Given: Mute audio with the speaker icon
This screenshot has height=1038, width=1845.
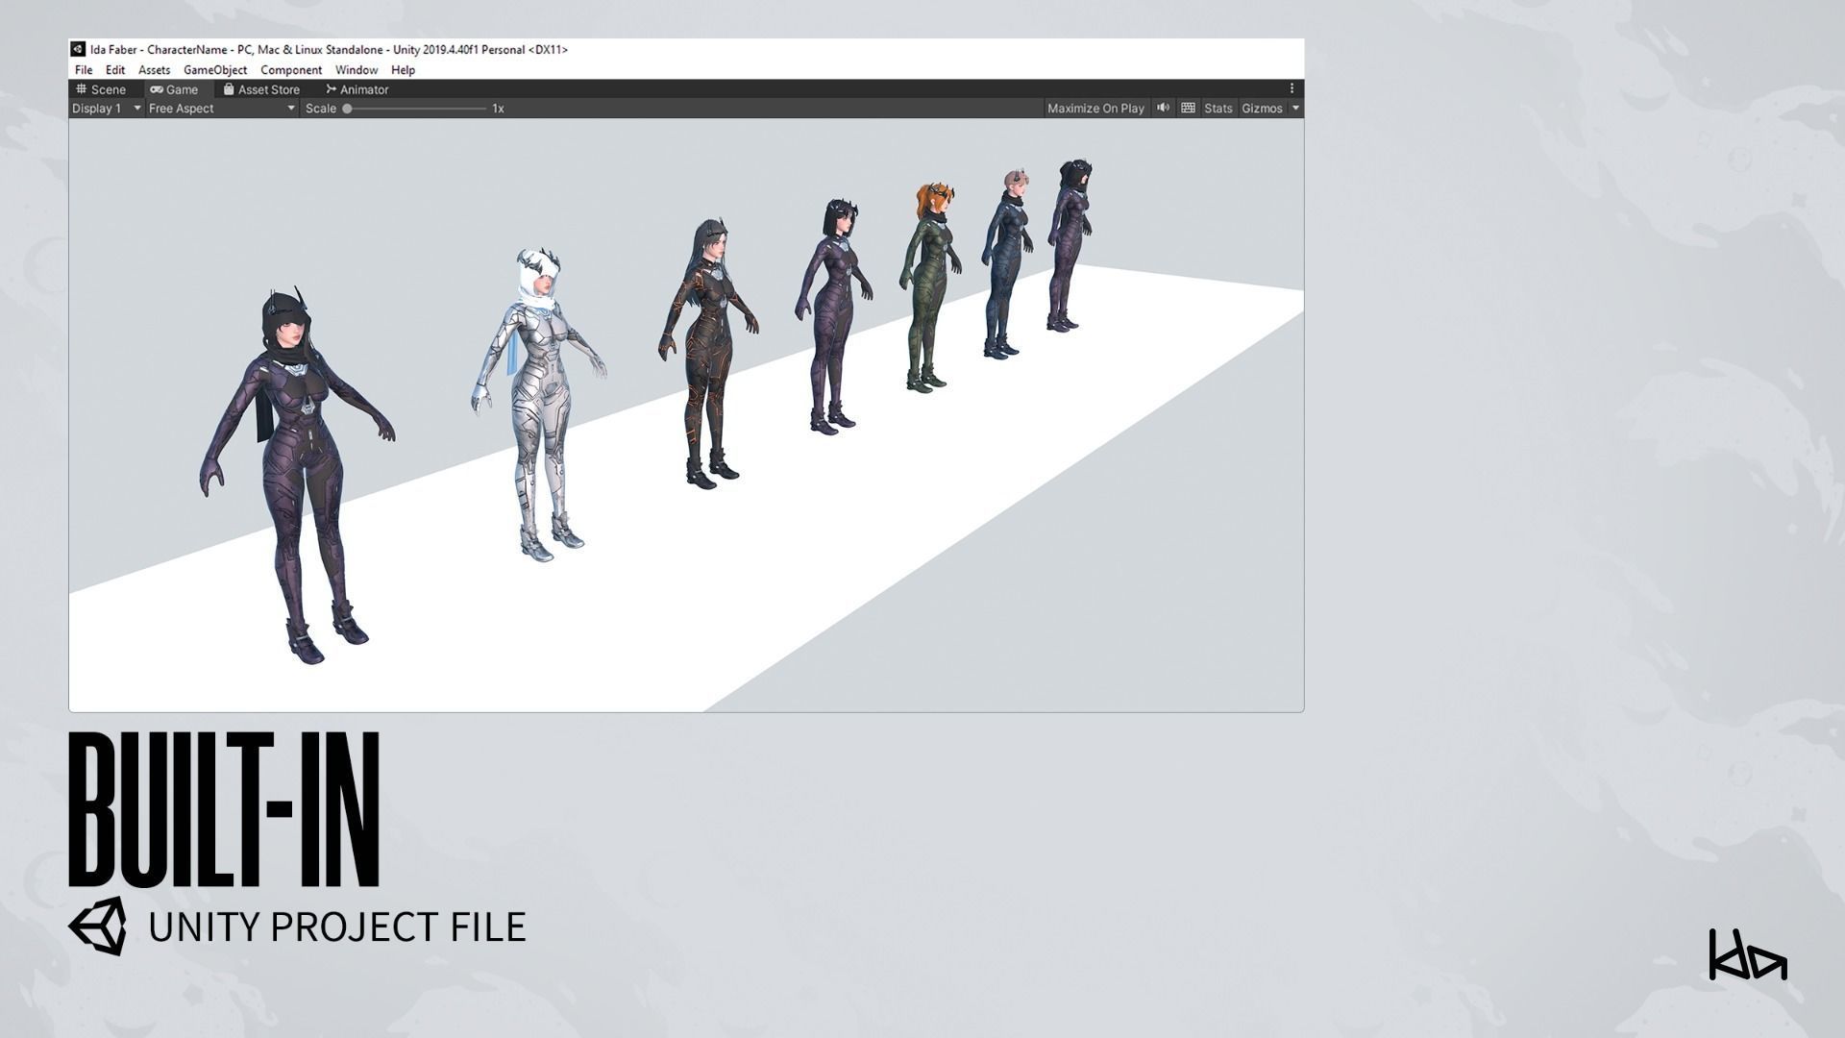Looking at the screenshot, I should pos(1163,108).
